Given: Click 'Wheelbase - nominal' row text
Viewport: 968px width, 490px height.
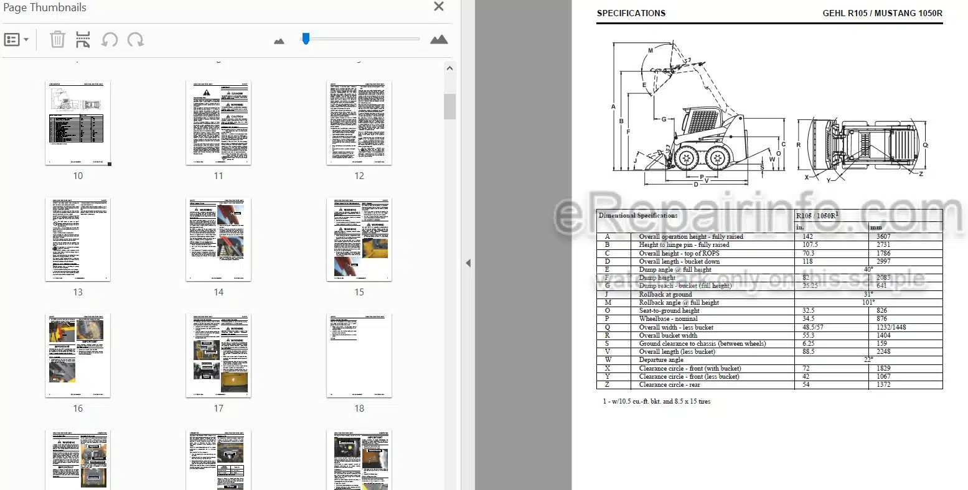Looking at the screenshot, I should (668, 318).
